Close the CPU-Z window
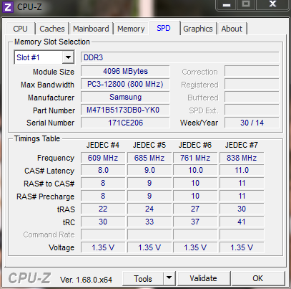 (272, 4)
